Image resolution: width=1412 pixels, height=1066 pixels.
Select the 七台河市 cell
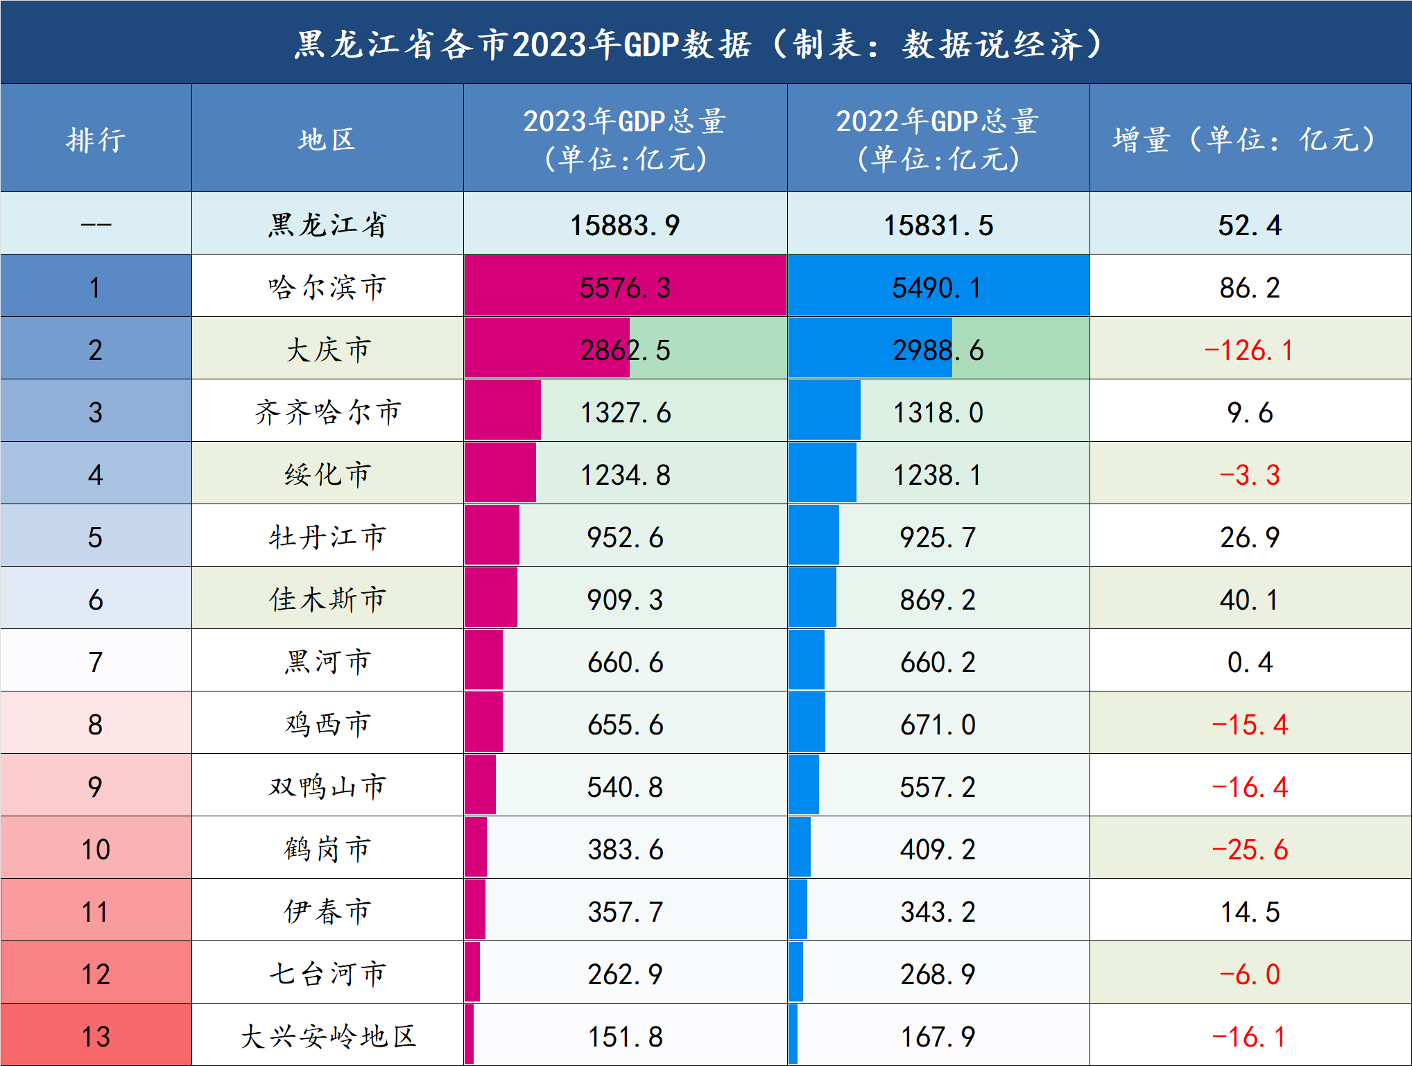pos(327,974)
